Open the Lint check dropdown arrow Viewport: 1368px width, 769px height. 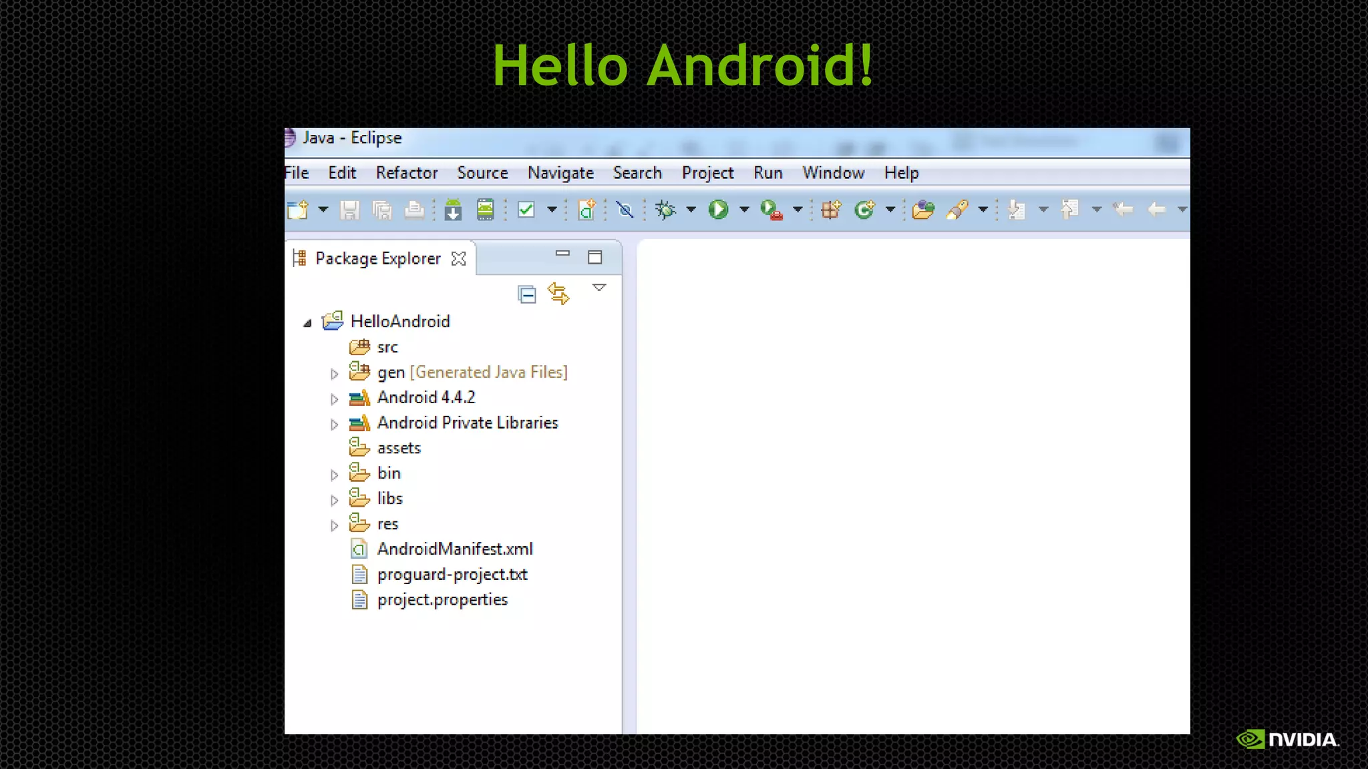[552, 210]
